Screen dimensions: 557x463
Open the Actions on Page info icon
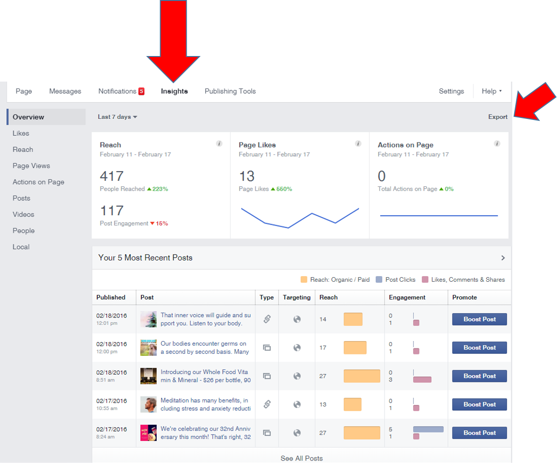(497, 144)
